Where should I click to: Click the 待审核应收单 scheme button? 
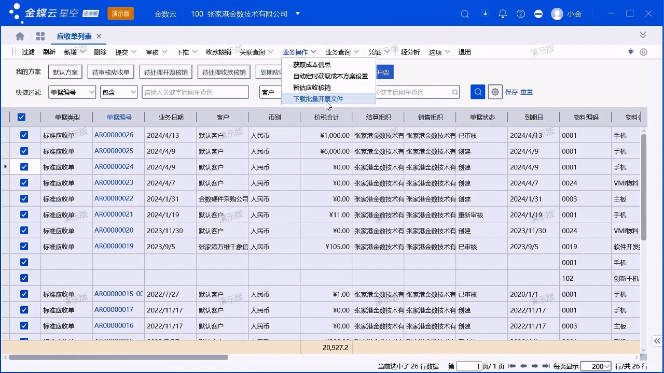click(x=111, y=72)
